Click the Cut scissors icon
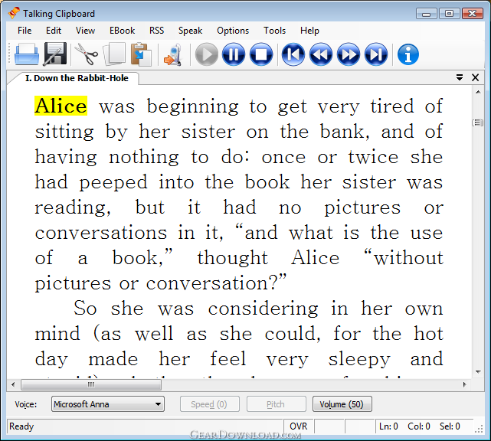The image size is (491, 441). [x=86, y=54]
